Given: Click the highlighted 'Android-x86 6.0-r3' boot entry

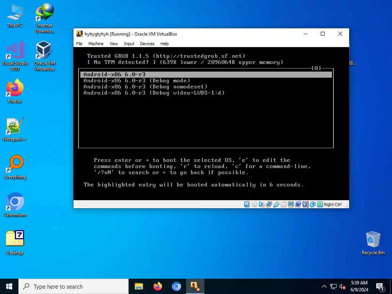Looking at the screenshot, I should (x=206, y=74).
